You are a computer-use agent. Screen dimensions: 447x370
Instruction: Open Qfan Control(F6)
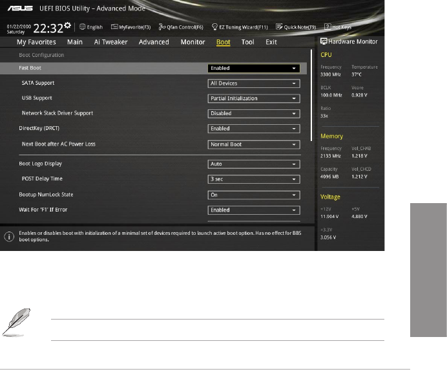click(181, 27)
